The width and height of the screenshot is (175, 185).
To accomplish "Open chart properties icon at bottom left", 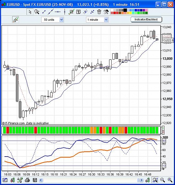I will [5, 180].
